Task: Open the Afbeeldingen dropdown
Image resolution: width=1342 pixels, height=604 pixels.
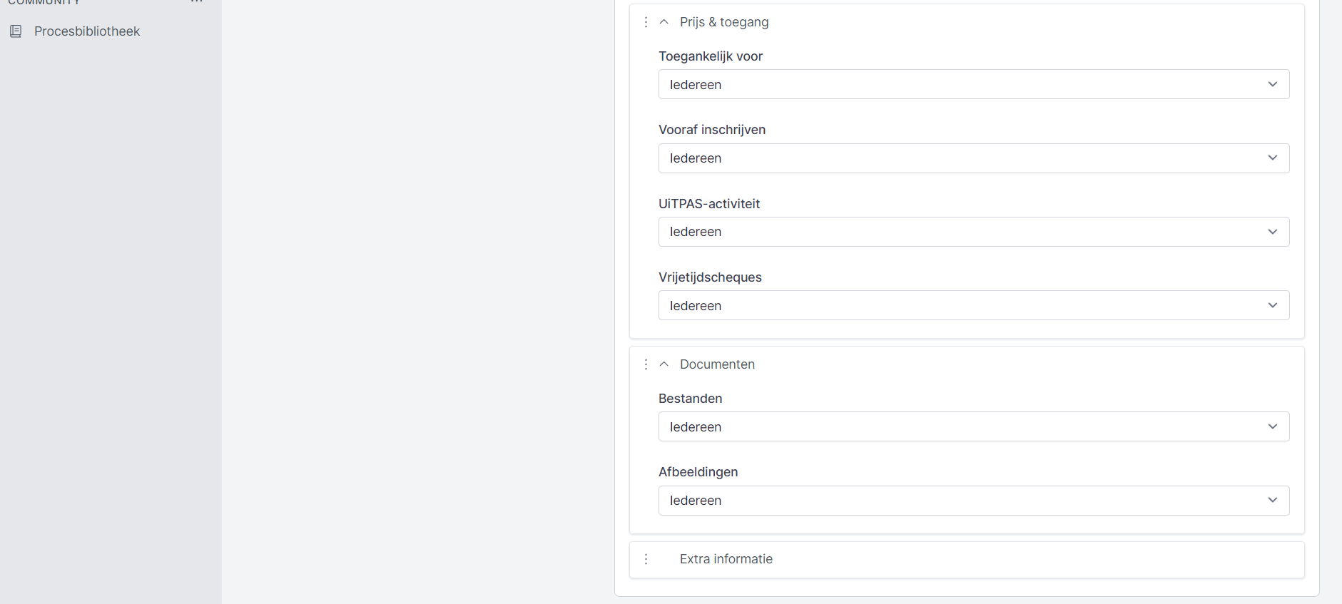Action: [x=973, y=501]
